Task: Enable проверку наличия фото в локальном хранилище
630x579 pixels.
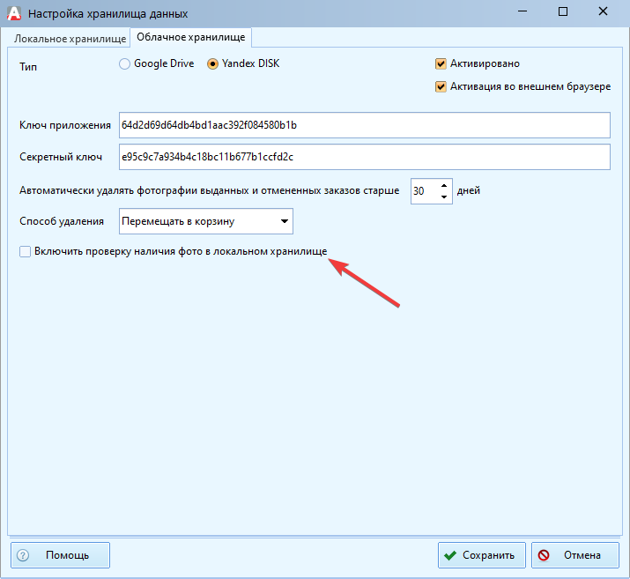Action: click(x=25, y=252)
